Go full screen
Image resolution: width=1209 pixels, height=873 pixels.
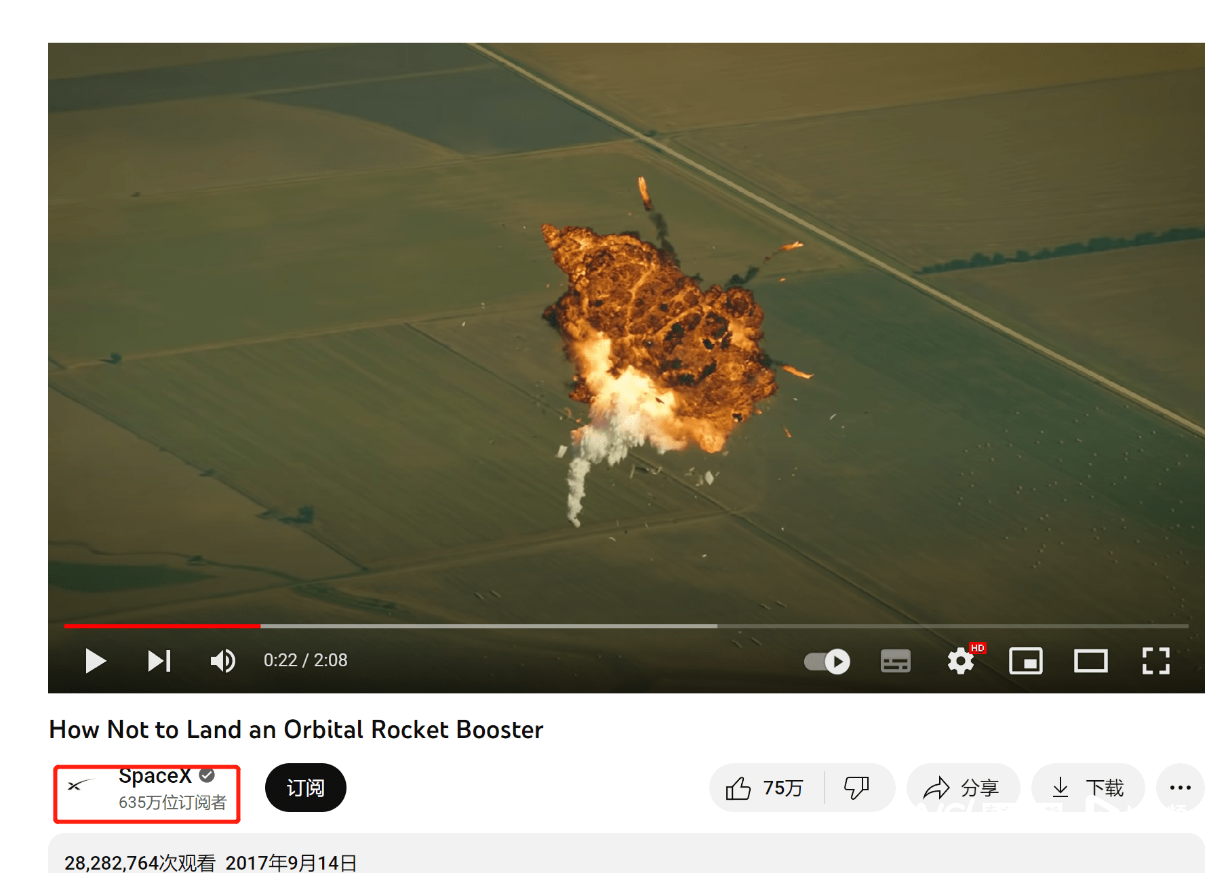point(1155,661)
